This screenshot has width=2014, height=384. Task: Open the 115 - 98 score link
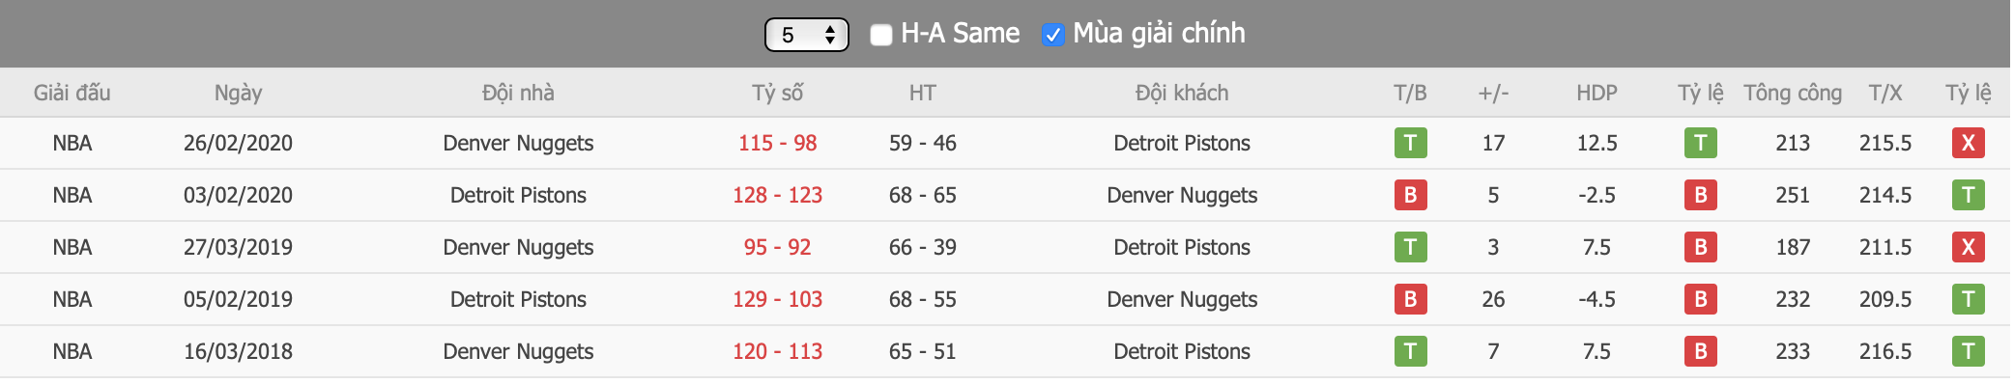(777, 143)
